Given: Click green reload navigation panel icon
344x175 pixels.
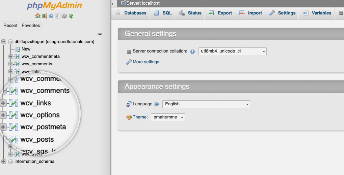Looking at the screenshot, I should click(71, 16).
